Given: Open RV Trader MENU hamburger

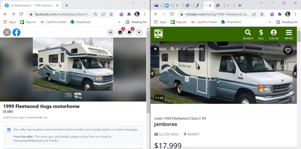Looking at the screenshot, I should [x=289, y=34].
